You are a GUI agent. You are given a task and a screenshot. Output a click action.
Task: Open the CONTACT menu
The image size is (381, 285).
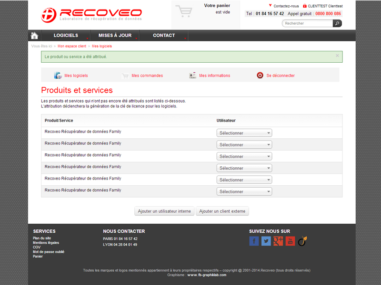click(x=164, y=35)
